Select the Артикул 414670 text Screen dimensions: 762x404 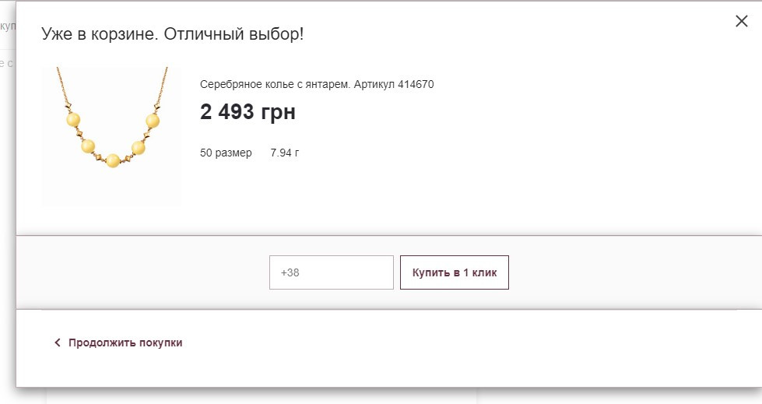coord(394,85)
